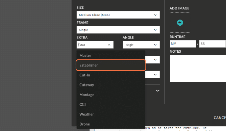Open the Size dropdown showing Medium Close (MCS)

[118, 15]
